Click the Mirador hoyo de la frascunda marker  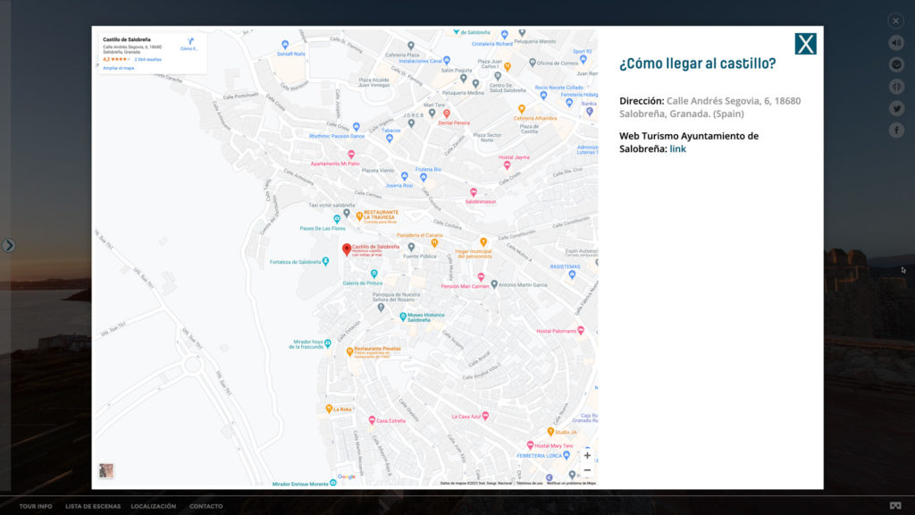tap(328, 343)
